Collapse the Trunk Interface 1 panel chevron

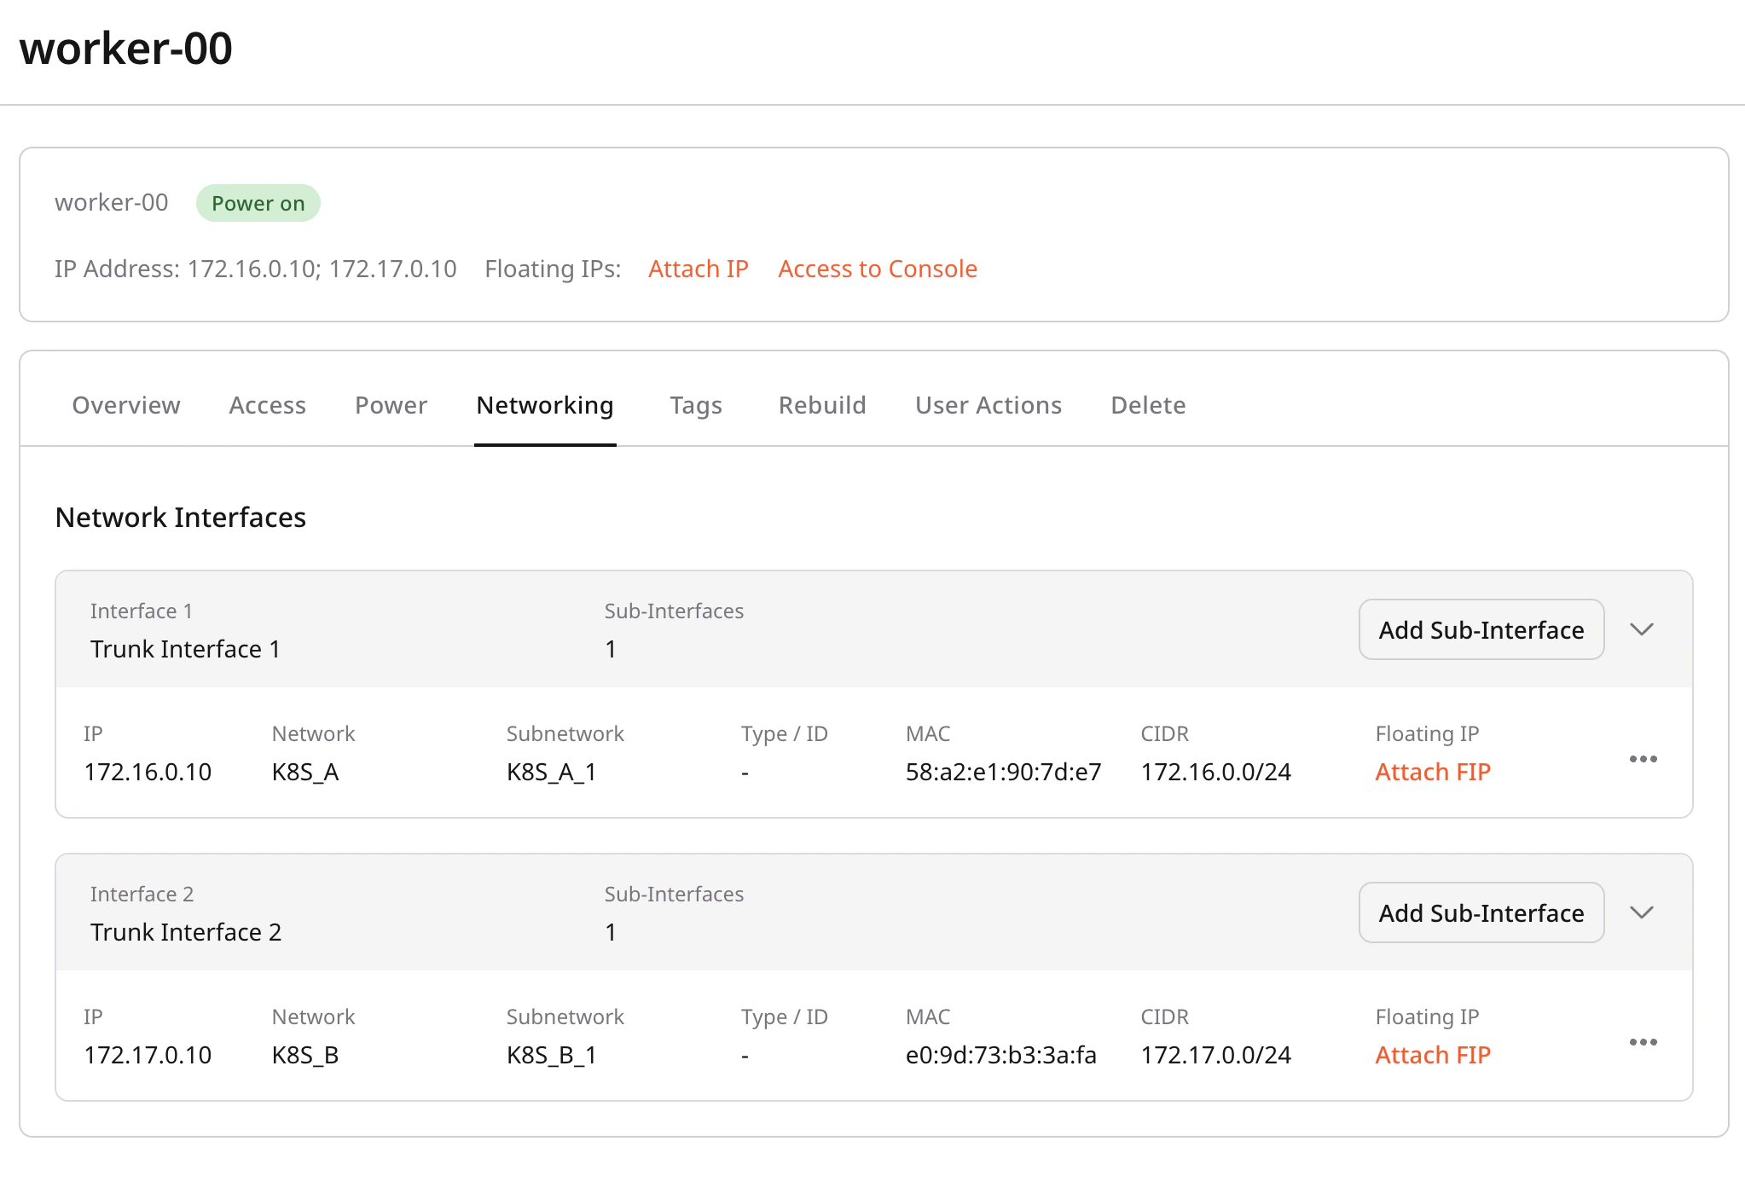pyautogui.click(x=1641, y=629)
